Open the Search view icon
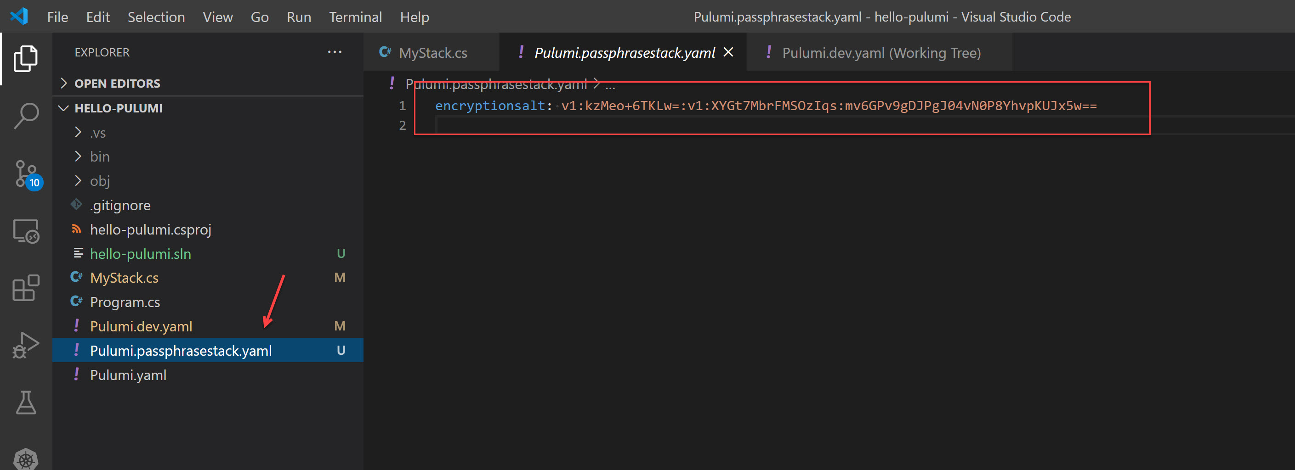 (x=26, y=116)
